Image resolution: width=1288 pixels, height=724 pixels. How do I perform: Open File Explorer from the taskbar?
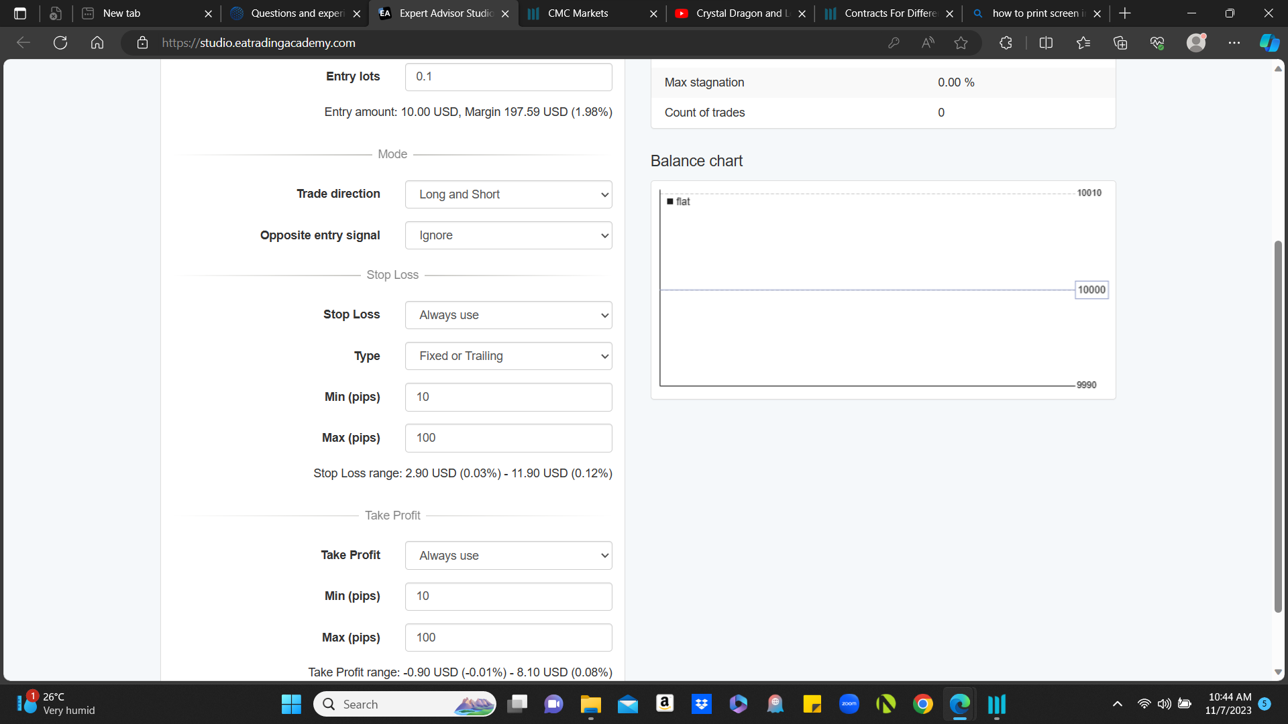pyautogui.click(x=591, y=704)
